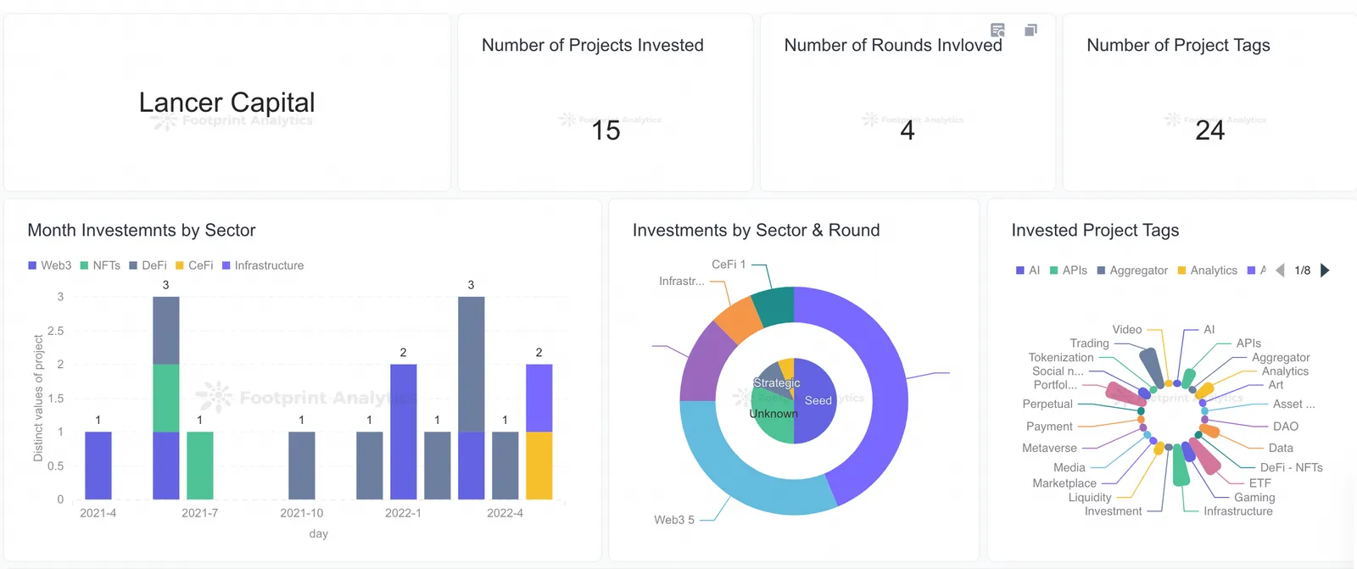Image resolution: width=1357 pixels, height=569 pixels.
Task: Click the Invested Project Tags title
Action: 1095,230
